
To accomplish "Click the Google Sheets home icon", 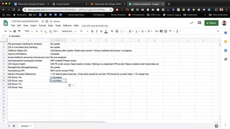I will 6,23.
